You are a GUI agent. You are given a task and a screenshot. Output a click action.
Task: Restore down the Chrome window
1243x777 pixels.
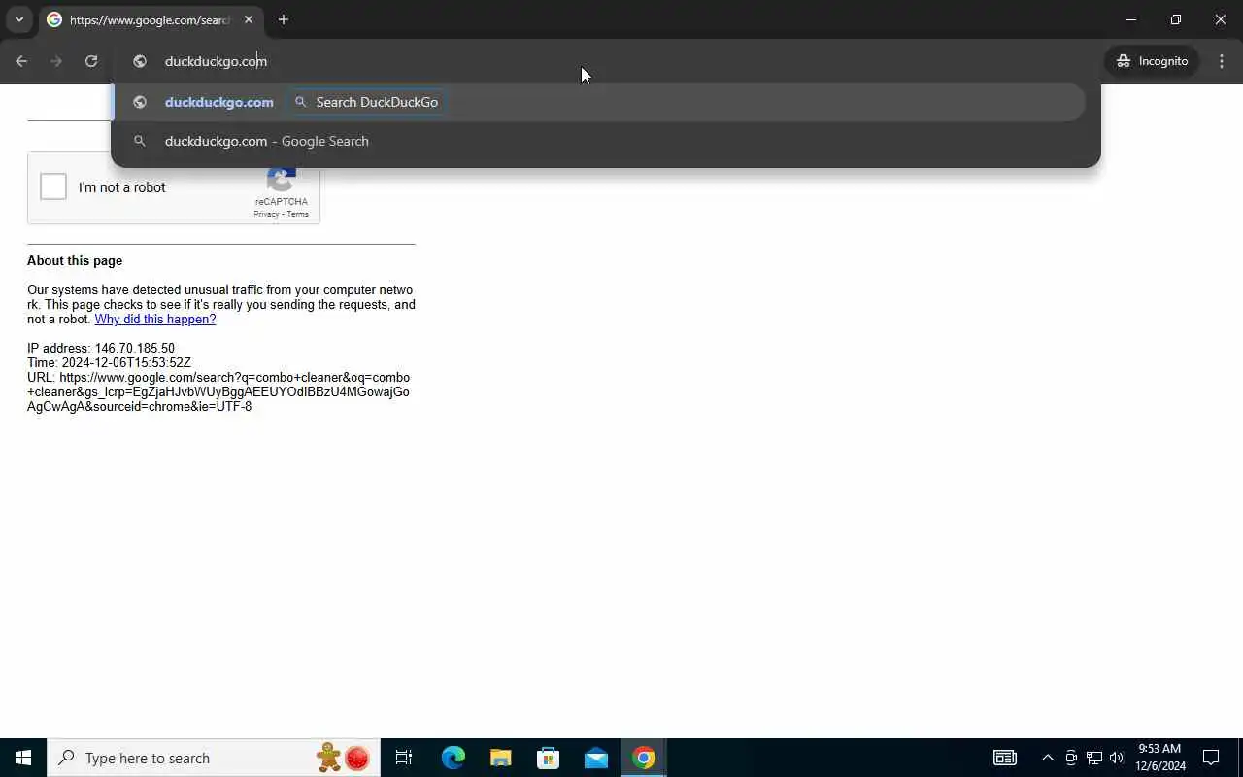coord(1176,19)
